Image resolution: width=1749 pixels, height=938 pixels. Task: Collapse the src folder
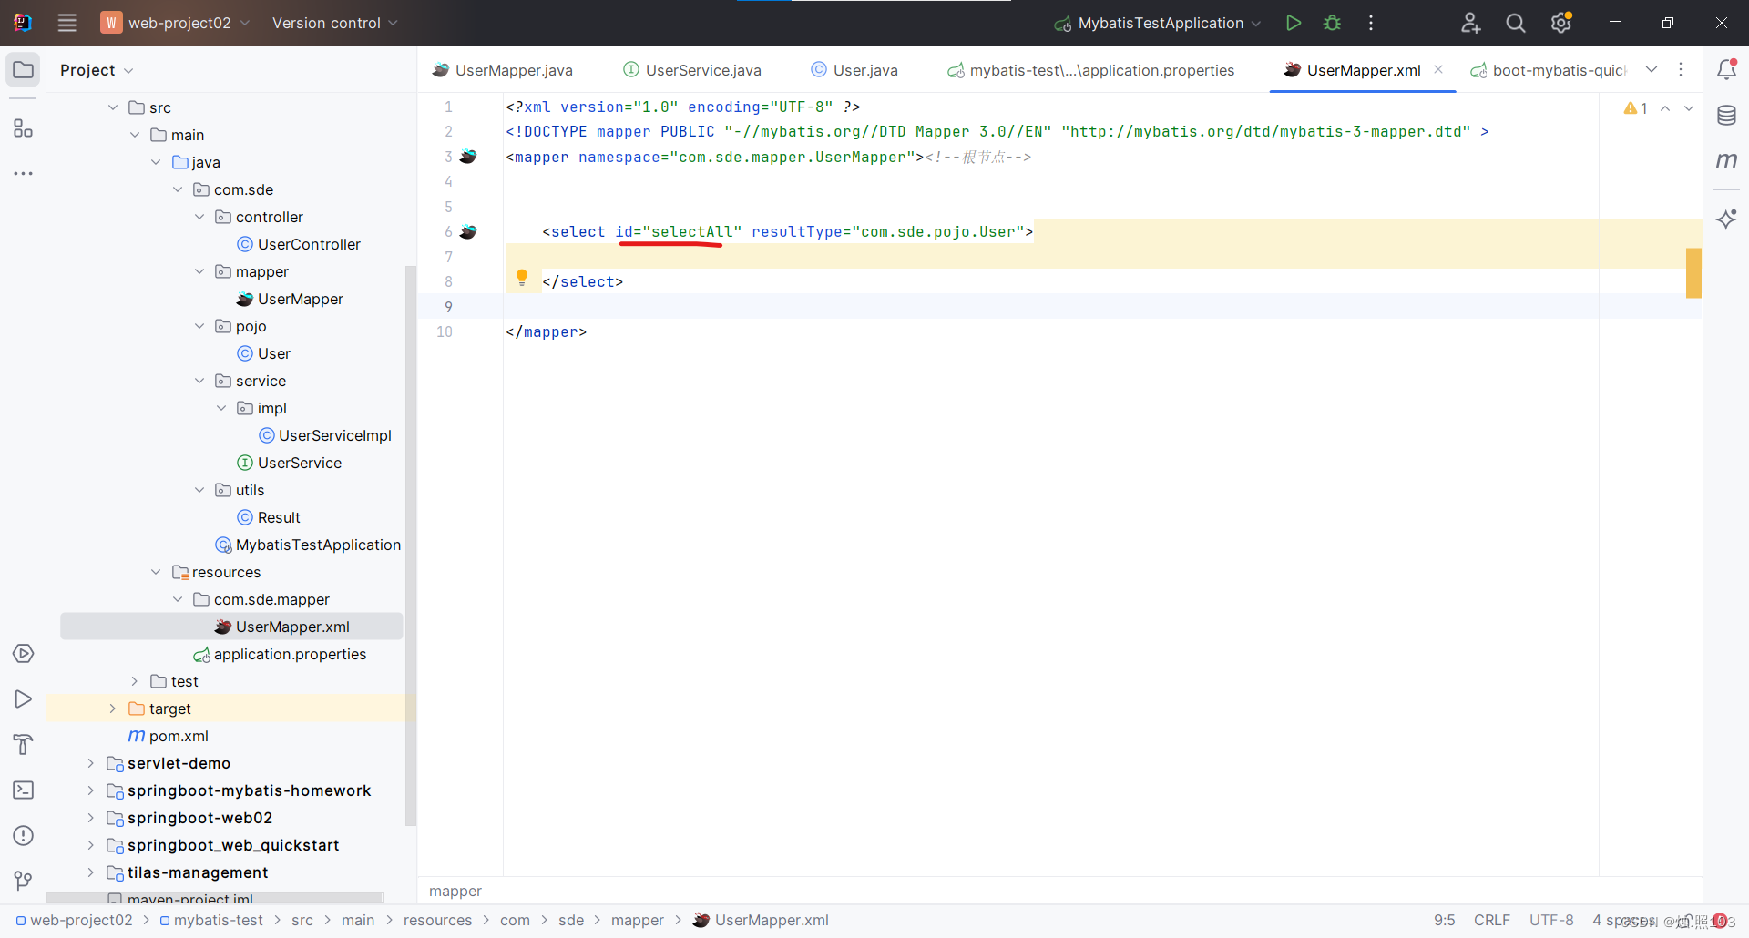click(x=113, y=107)
